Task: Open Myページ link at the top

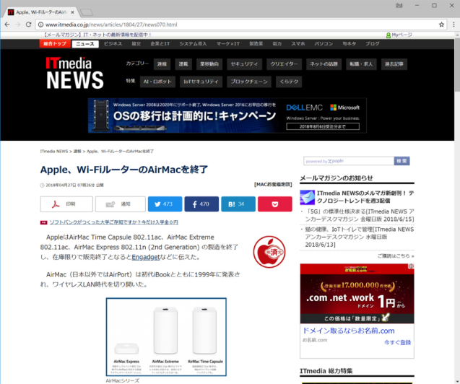Action: 399,35
